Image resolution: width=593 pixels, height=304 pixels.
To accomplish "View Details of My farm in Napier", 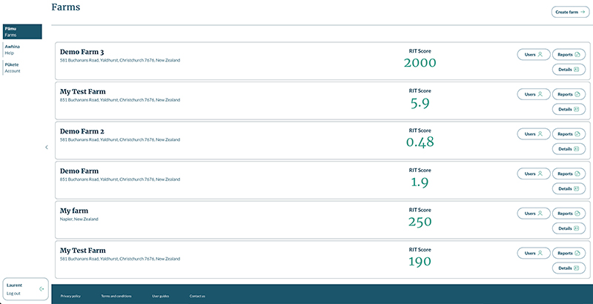I will pos(569,228).
